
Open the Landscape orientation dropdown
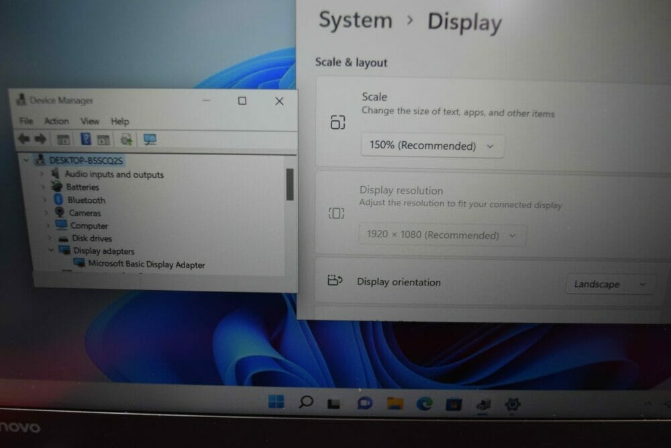coord(609,284)
